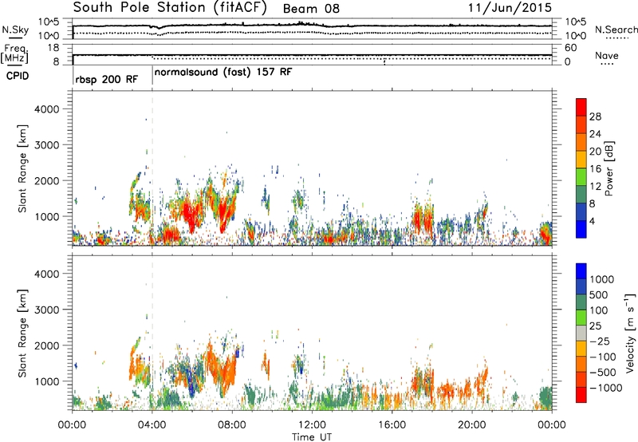Screen dimensions: 638x442
Task: Click the '16:00' time axis label
Action: point(392,424)
